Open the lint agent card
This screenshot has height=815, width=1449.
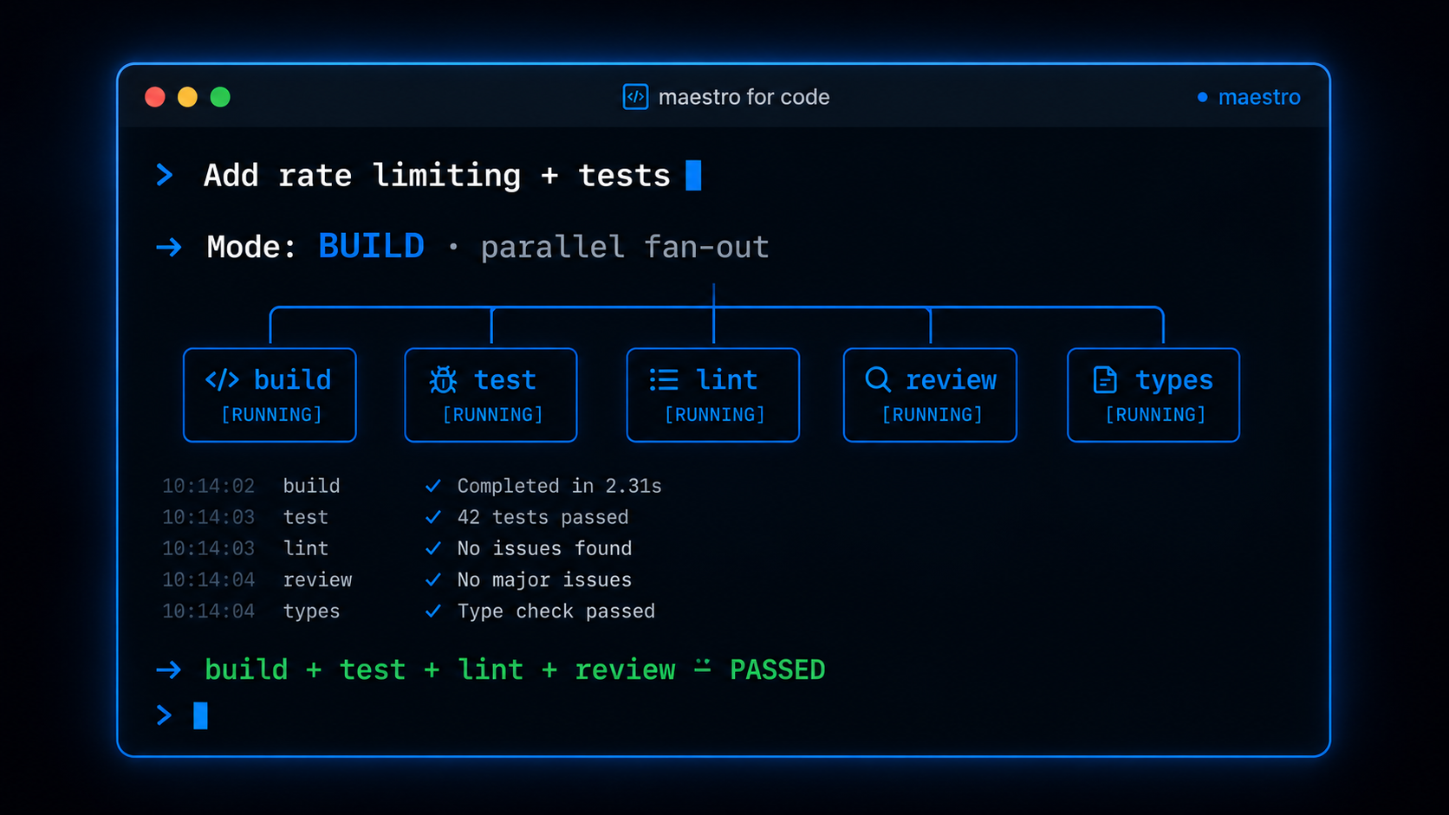coord(712,395)
